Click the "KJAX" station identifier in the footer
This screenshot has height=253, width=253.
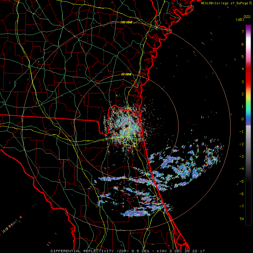pyautogui.click(x=162, y=251)
